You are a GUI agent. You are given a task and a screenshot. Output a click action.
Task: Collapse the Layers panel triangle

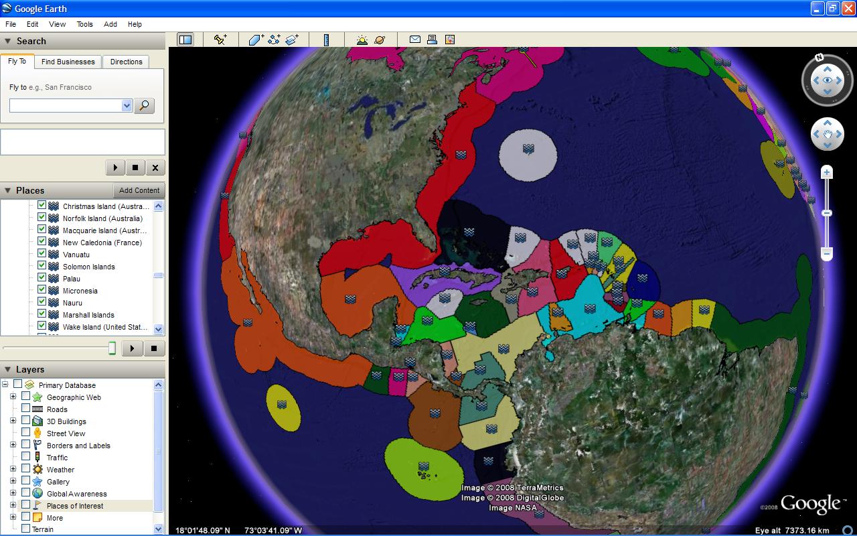8,370
